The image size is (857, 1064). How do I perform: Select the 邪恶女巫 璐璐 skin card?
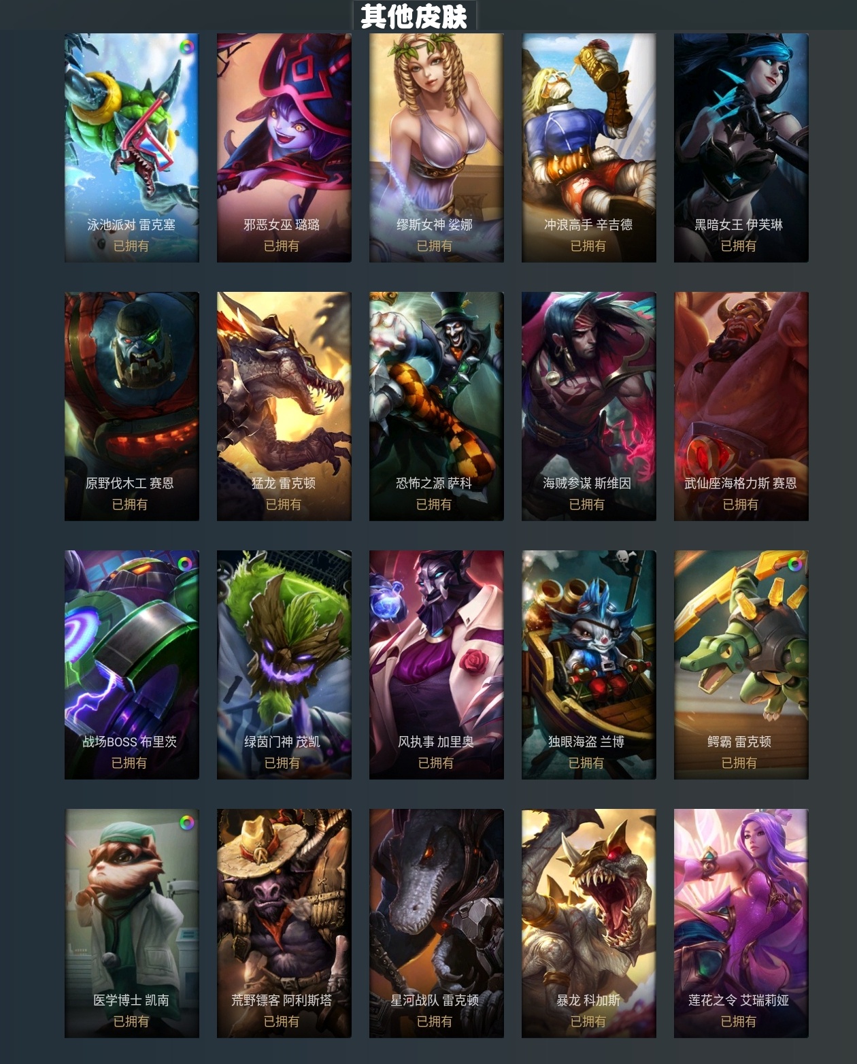coord(284,148)
